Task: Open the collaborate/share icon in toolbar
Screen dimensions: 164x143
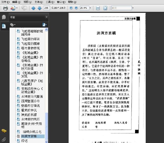Action: [x=13, y=8]
